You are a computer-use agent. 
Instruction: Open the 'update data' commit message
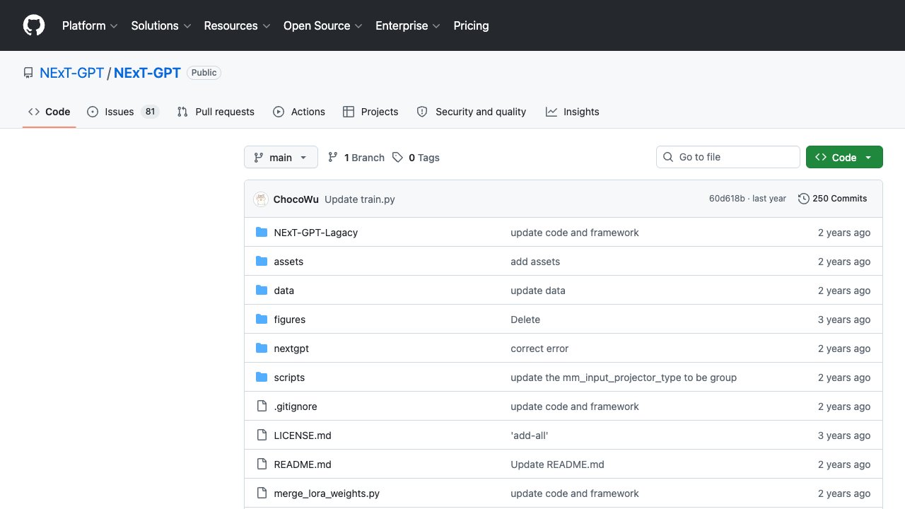point(538,291)
